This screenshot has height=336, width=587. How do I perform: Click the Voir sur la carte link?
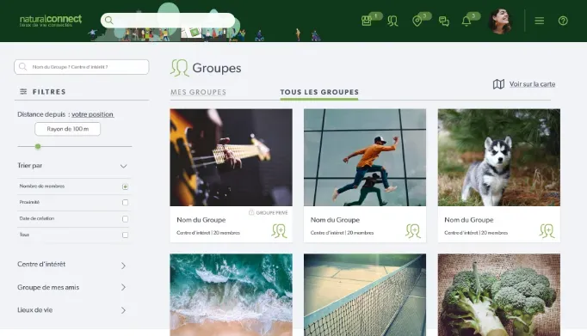click(532, 84)
